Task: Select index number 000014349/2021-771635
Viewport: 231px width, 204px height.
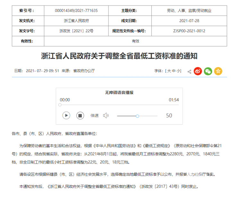Action: point(76,11)
